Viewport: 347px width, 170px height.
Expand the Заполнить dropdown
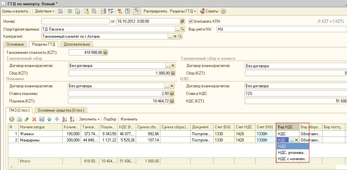tap(89, 119)
